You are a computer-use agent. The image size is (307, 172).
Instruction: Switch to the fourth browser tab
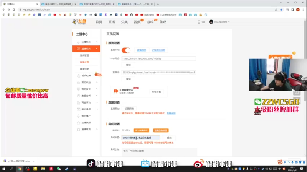click(x=135, y=4)
